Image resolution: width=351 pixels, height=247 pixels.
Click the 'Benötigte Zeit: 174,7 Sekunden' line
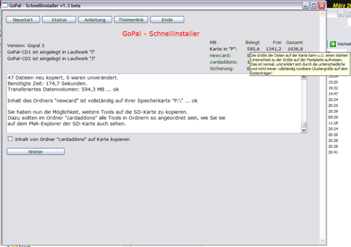click(47, 84)
